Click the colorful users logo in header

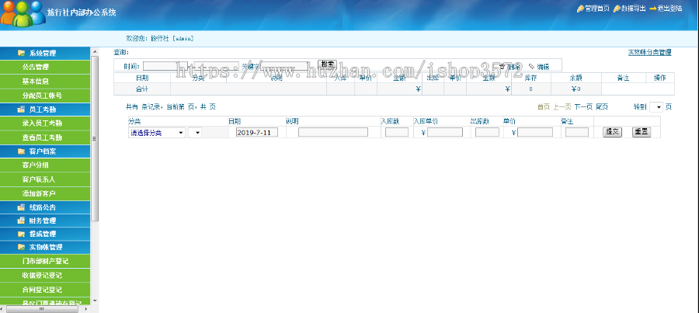point(23,13)
